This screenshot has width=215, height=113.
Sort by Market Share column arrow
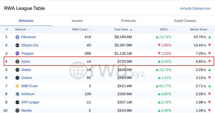(210, 30)
